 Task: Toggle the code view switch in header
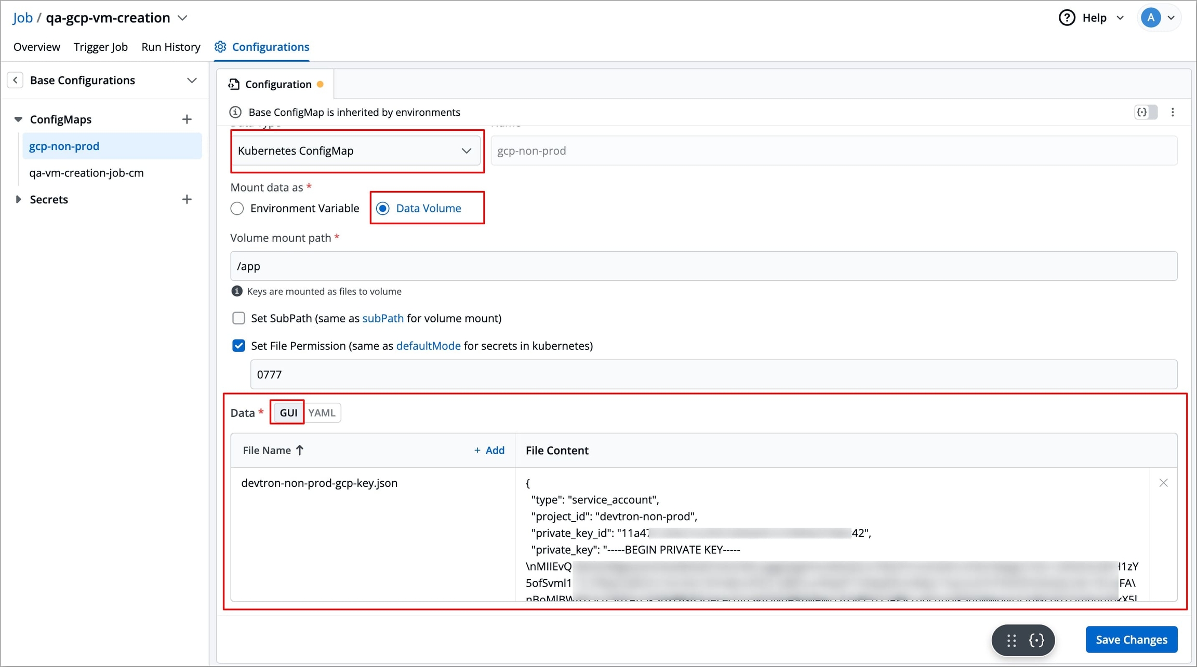[x=1146, y=112]
